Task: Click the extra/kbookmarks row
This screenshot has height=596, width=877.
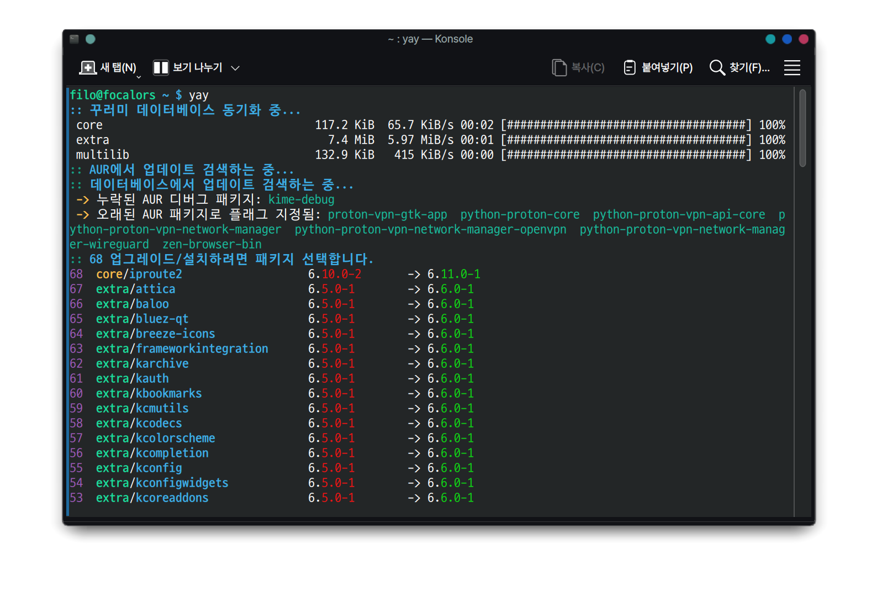Action: (x=272, y=393)
